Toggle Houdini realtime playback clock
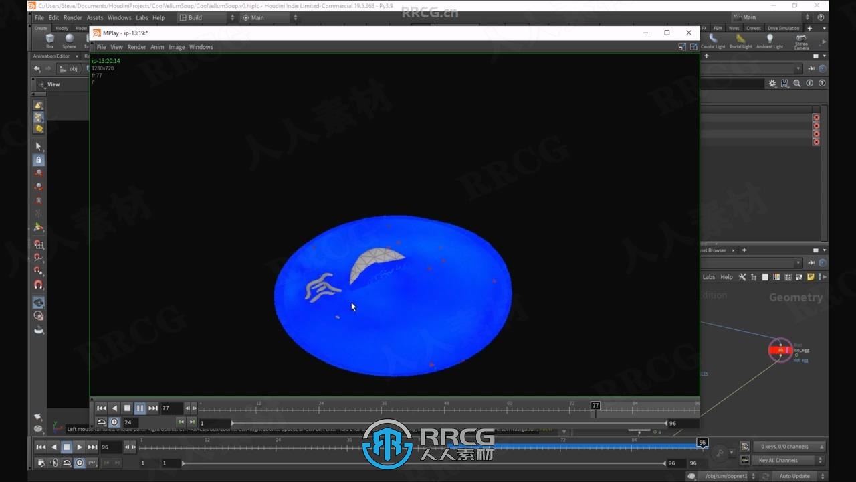 point(80,463)
